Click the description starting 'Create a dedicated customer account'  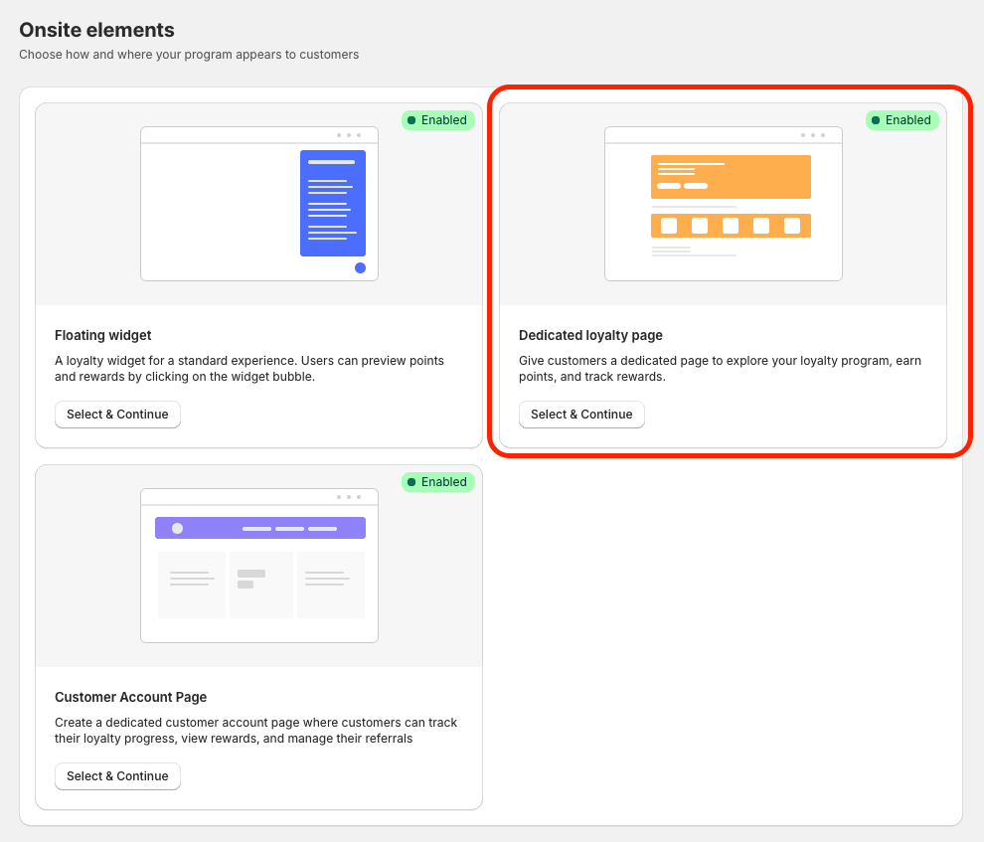click(x=256, y=731)
